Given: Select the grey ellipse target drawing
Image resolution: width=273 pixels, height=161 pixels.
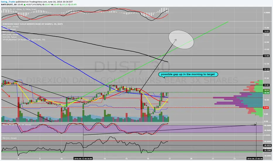Looking at the screenshot, I should pyautogui.click(x=181, y=40).
